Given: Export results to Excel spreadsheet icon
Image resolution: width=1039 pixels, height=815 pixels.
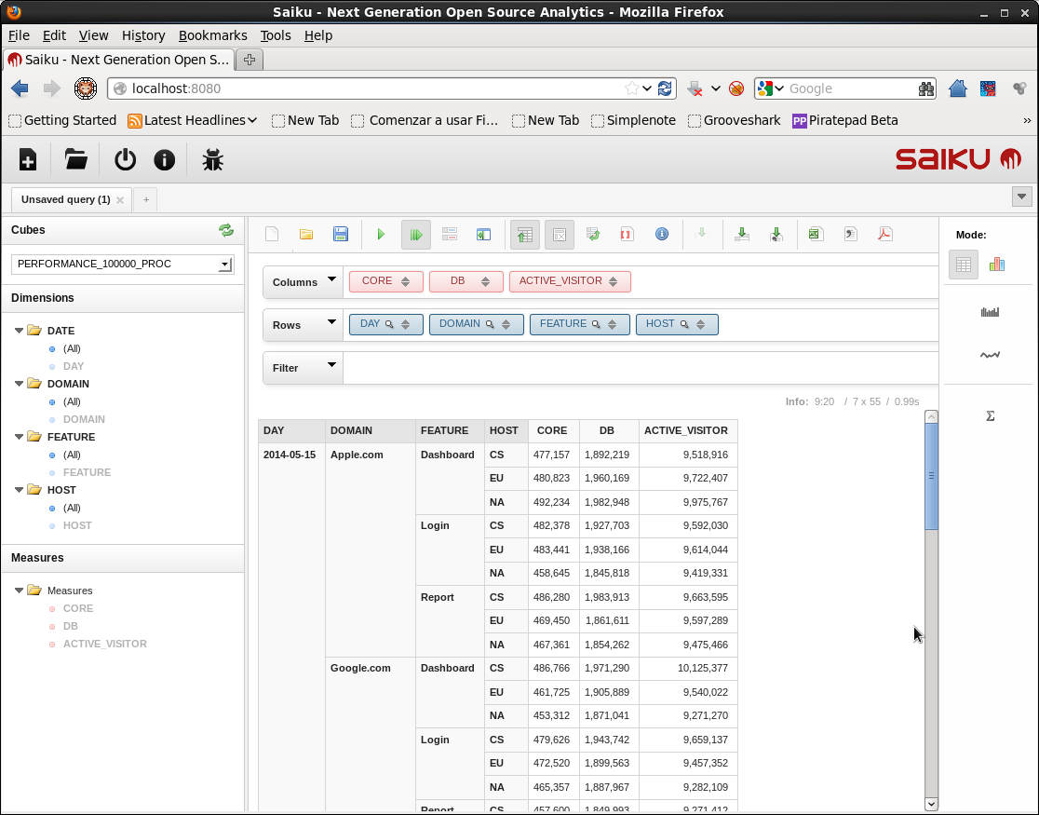Looking at the screenshot, I should [x=816, y=235].
